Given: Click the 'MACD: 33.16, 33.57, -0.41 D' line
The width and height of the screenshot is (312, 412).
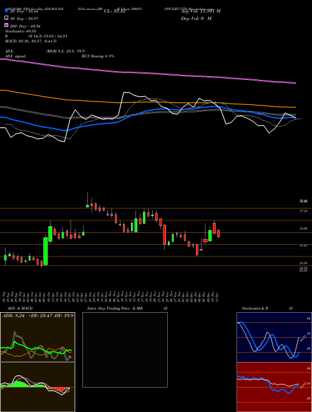Looking at the screenshot, I should pyautogui.click(x=31, y=41).
